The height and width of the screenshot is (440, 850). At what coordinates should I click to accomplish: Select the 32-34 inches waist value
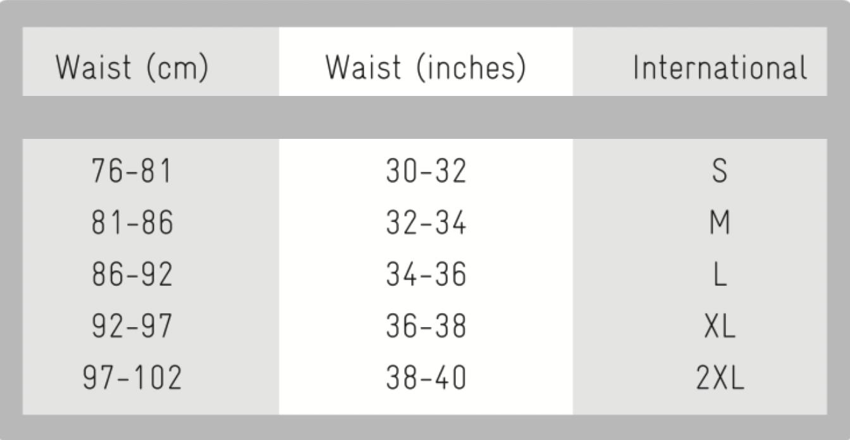[x=426, y=223]
